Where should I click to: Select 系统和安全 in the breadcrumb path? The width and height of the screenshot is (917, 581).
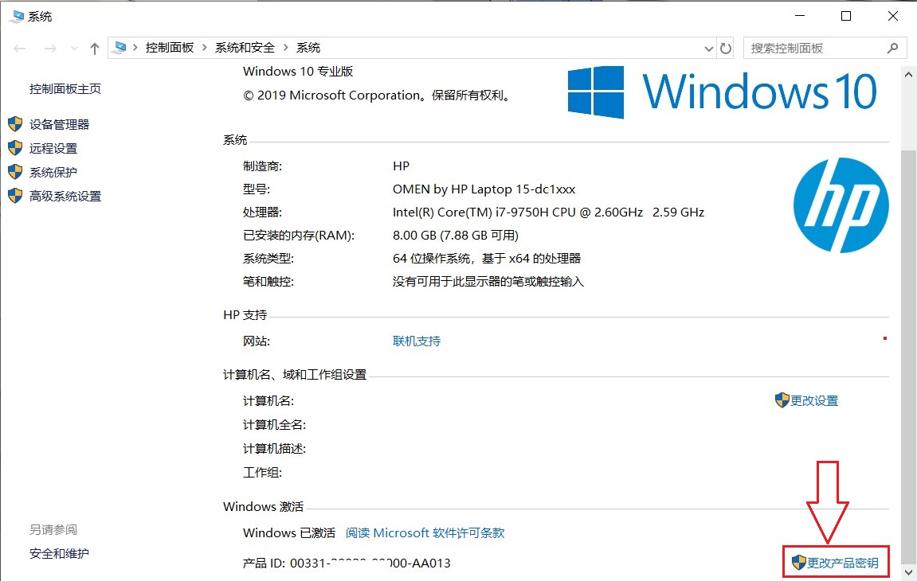pos(245,48)
